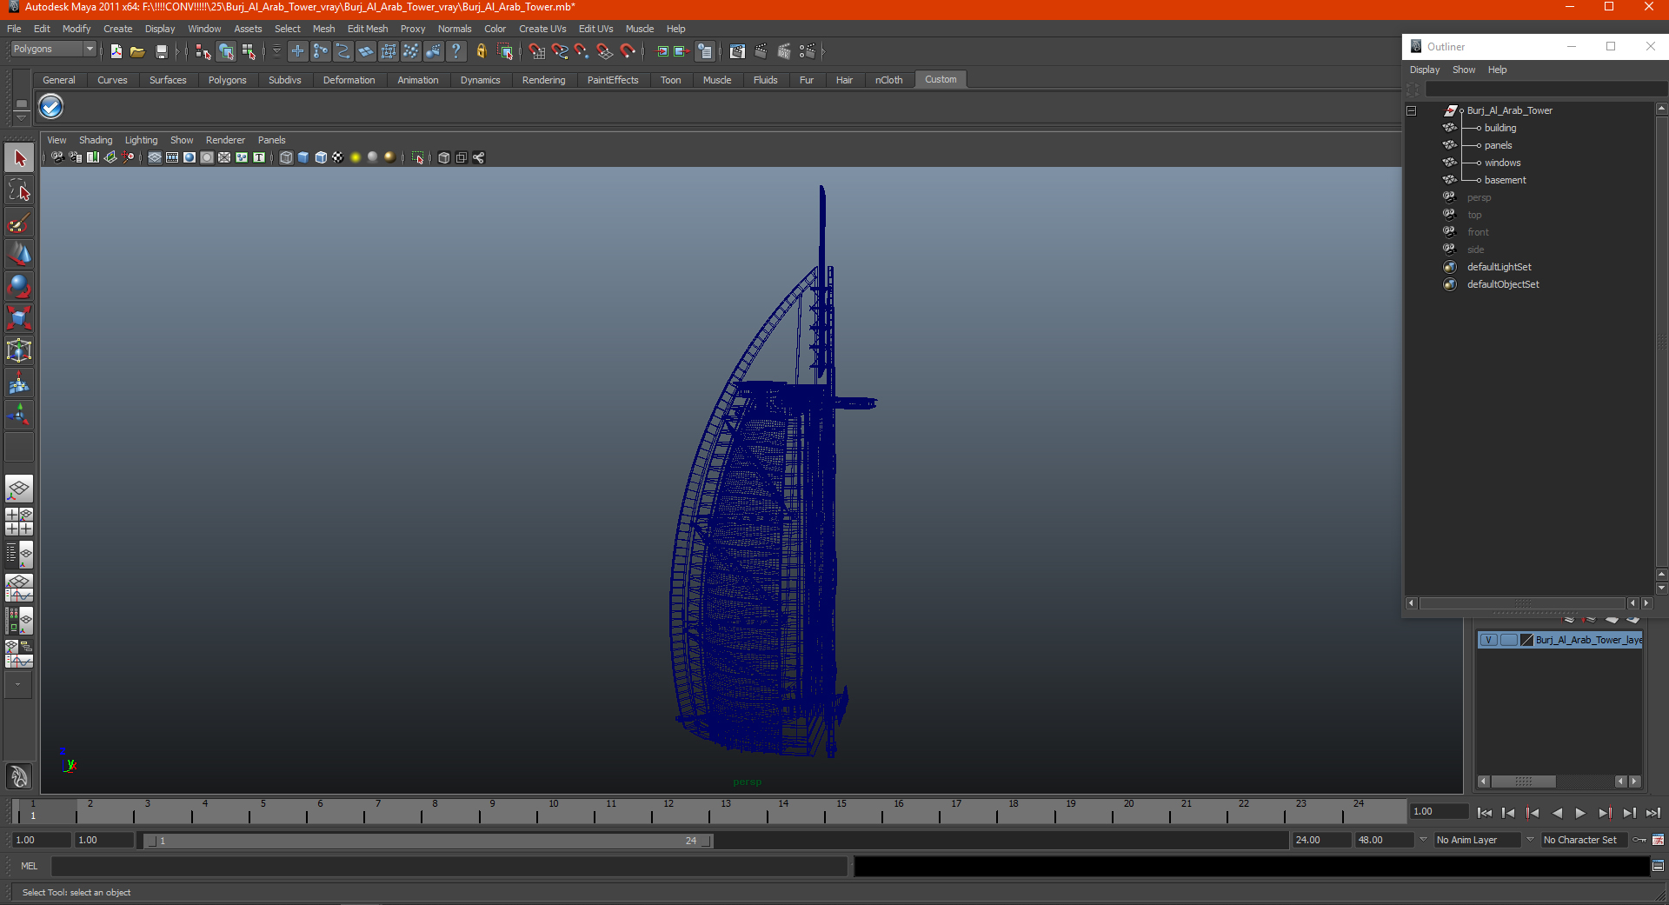1669x905 pixels.
Task: Open the anim layer dropdown arrow
Action: coord(1423,840)
